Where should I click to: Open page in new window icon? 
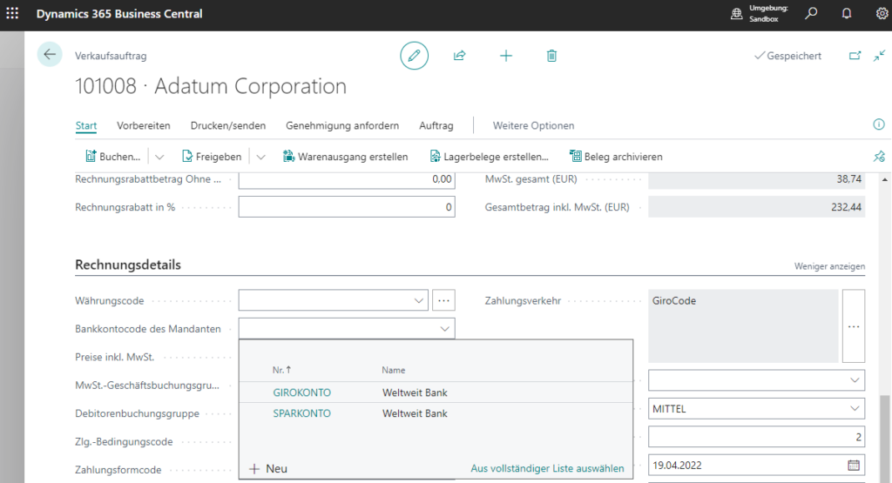(x=855, y=56)
